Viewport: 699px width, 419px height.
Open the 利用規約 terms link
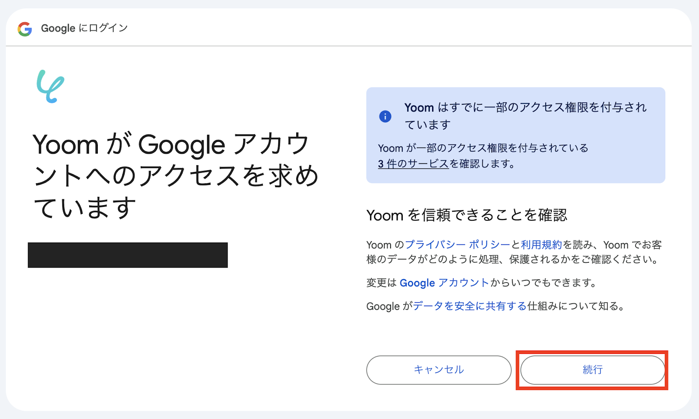(x=541, y=245)
